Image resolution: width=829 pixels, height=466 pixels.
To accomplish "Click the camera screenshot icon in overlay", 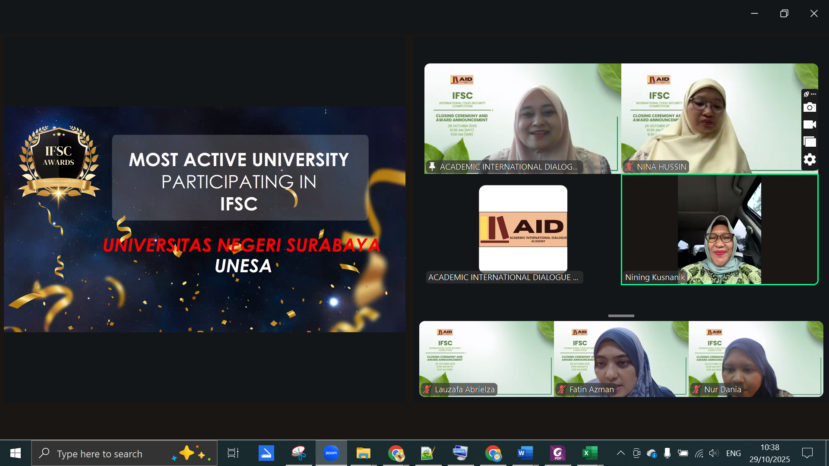I will [810, 107].
